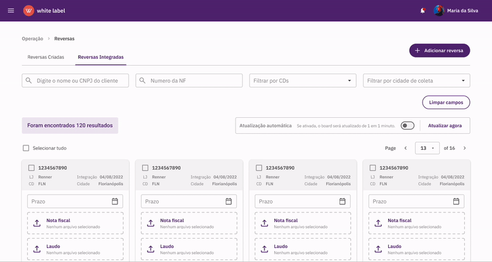Click the Nota fiscal upload icon in the second card

click(151, 223)
